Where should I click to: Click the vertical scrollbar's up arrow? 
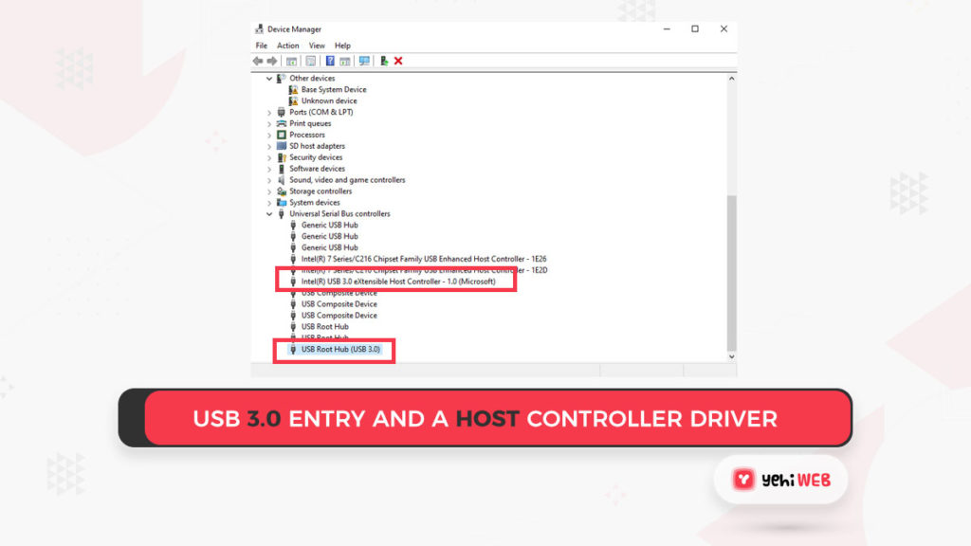730,78
